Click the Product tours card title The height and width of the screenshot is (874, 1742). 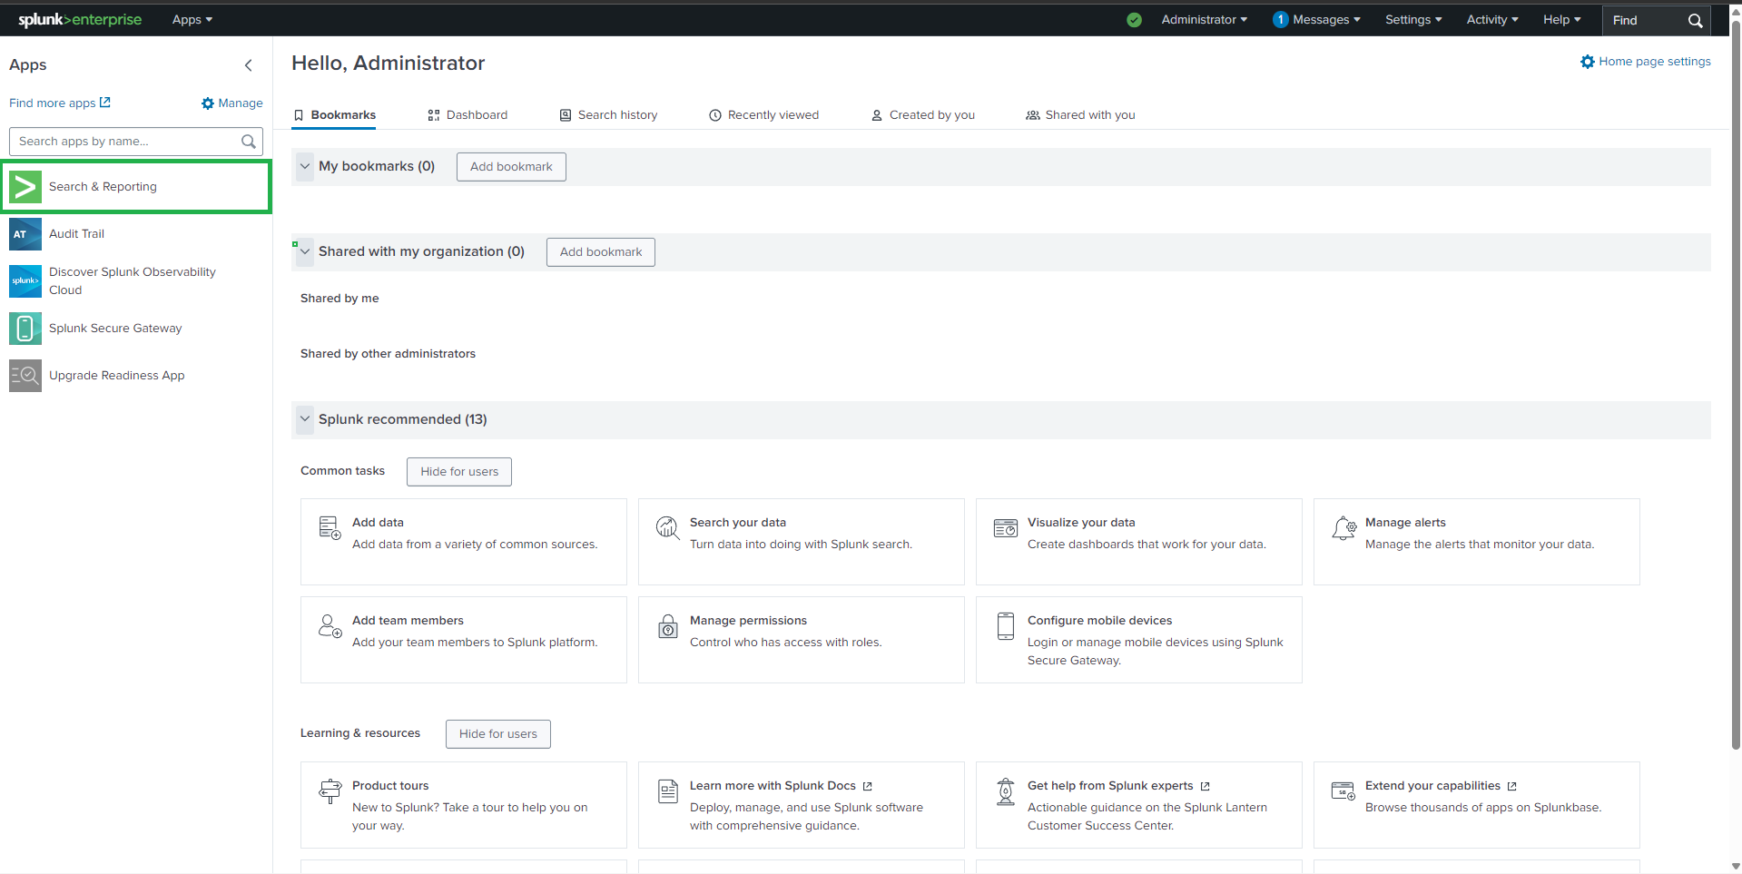390,786
